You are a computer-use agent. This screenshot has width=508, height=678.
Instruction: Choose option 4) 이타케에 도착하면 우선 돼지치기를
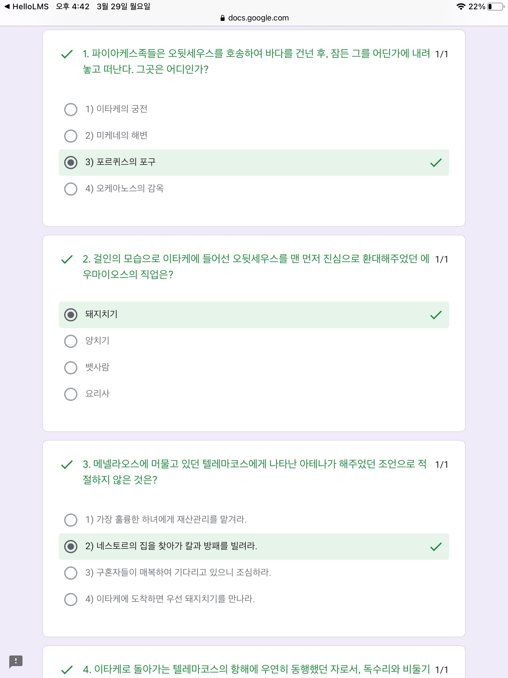pyautogui.click(x=71, y=600)
